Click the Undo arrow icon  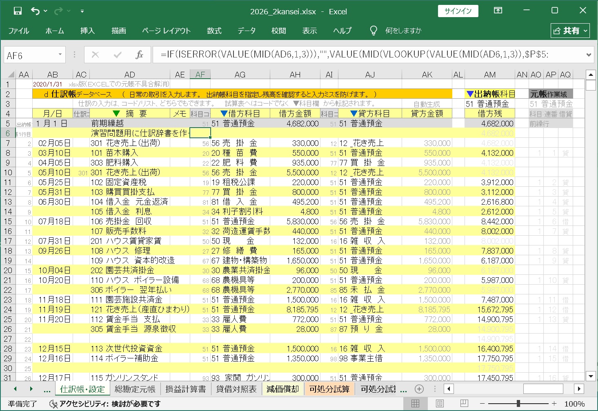(x=36, y=11)
